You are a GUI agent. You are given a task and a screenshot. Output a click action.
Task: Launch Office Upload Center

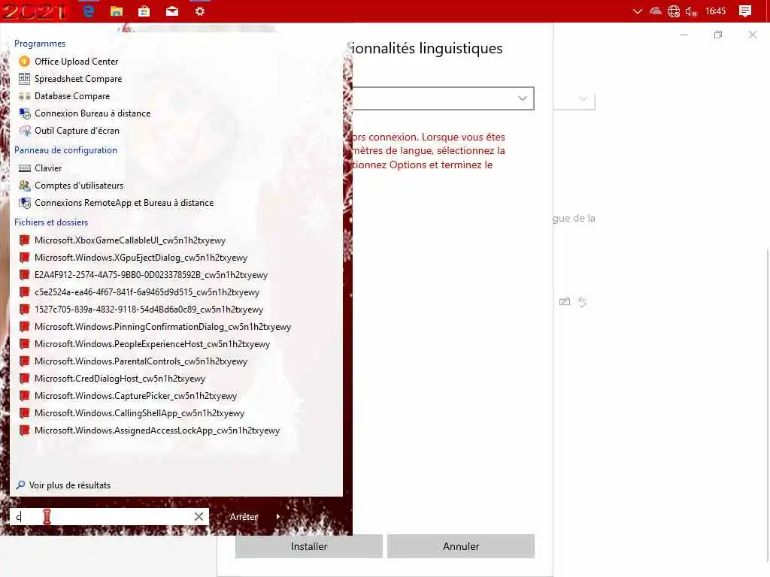(76, 62)
